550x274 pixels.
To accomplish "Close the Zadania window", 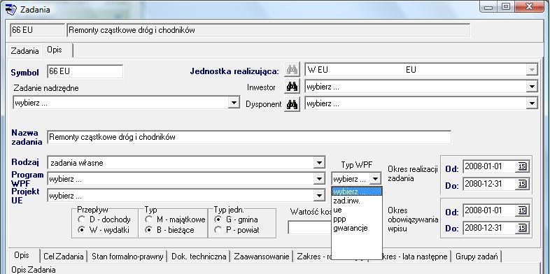I will click(x=530, y=7).
